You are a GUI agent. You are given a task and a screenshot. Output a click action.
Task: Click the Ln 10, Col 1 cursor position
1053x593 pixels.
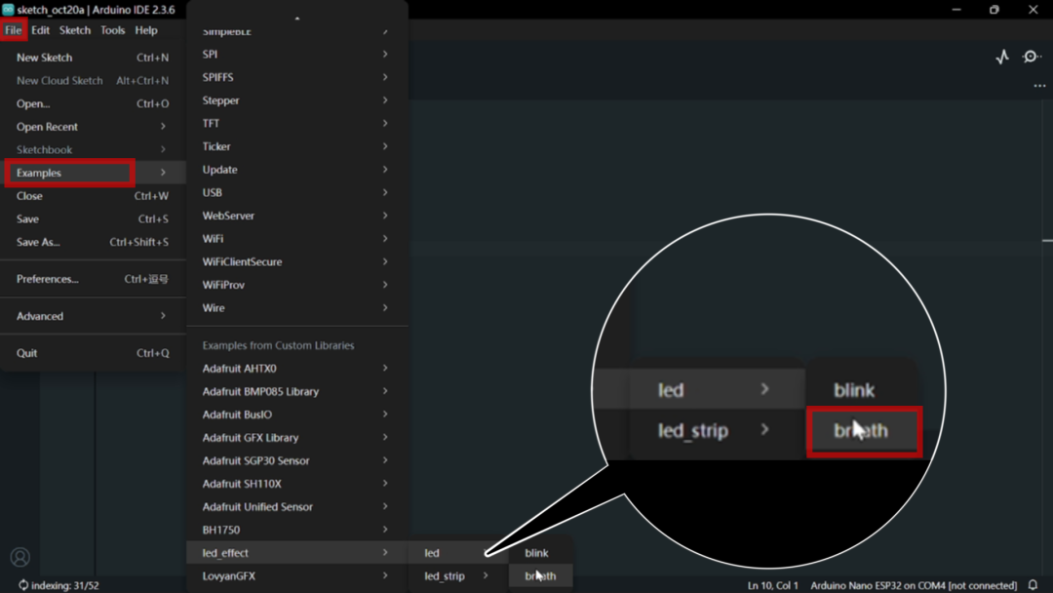coord(772,585)
